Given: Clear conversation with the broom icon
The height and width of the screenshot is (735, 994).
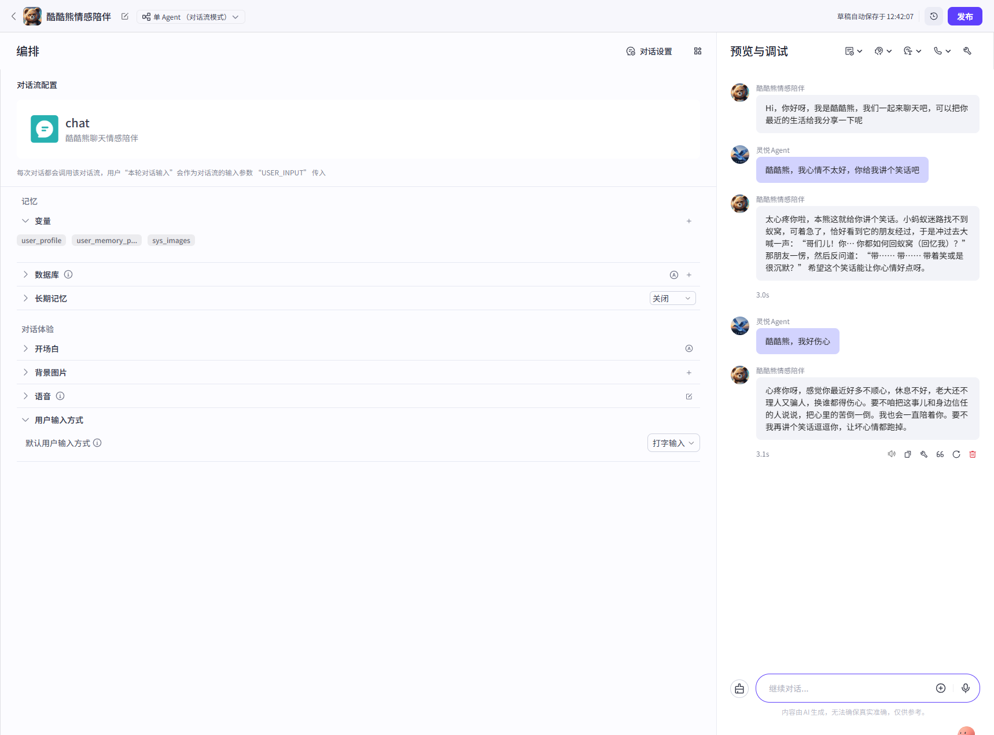Looking at the screenshot, I should click(x=739, y=688).
